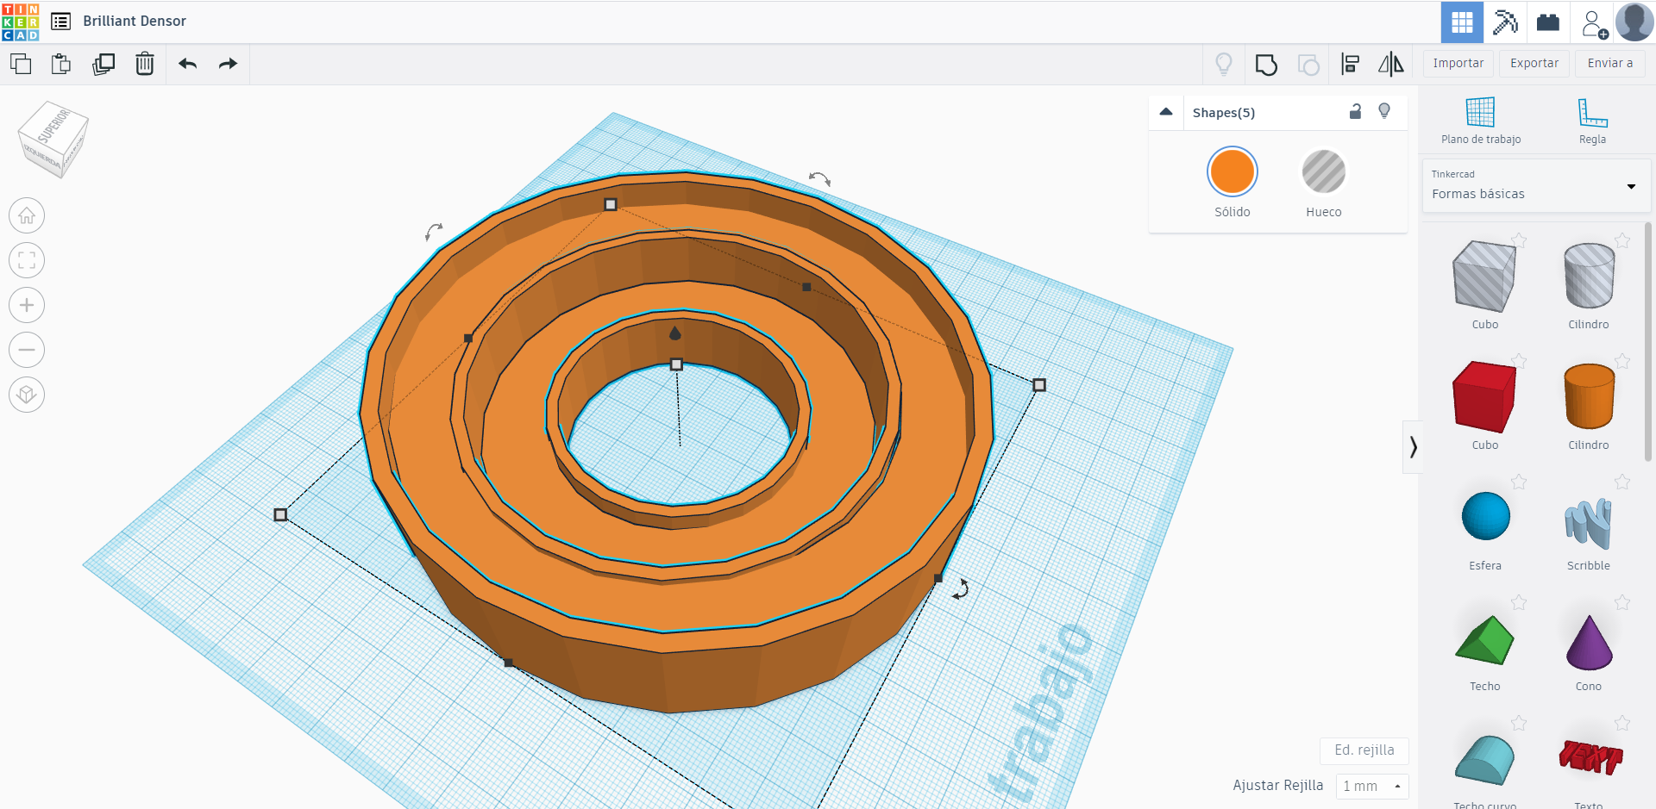Image resolution: width=1656 pixels, height=809 pixels.
Task: Select the design name Brilliant Densor
Action: (135, 22)
